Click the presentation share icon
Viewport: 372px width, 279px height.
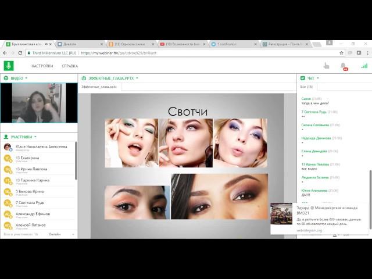pos(84,78)
